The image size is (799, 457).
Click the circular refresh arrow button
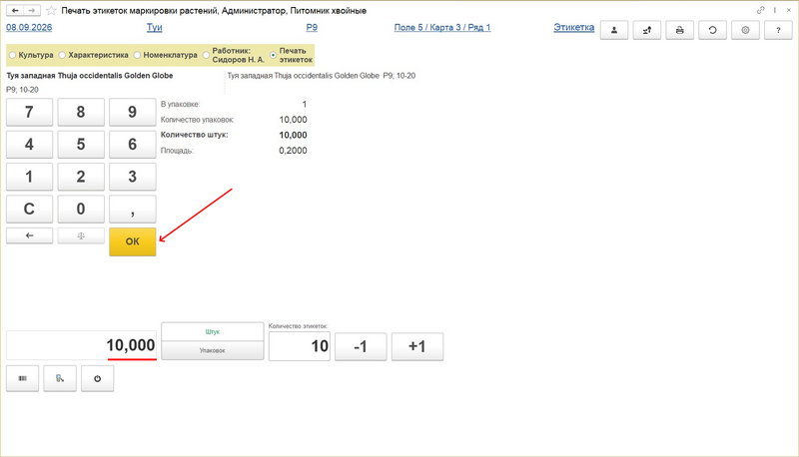coord(712,30)
